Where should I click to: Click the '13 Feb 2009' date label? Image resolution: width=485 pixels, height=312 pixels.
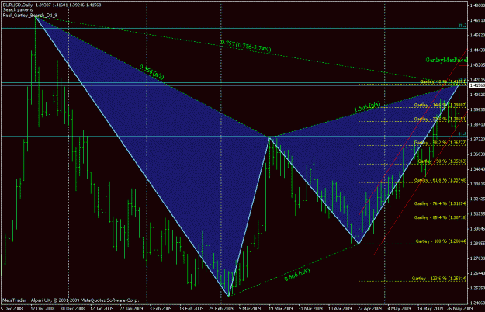coord(191,309)
